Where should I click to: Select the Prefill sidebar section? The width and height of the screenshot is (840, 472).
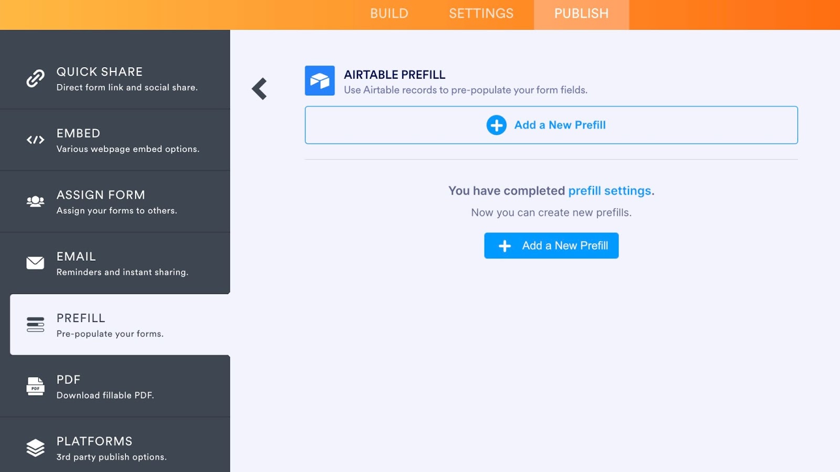120,325
